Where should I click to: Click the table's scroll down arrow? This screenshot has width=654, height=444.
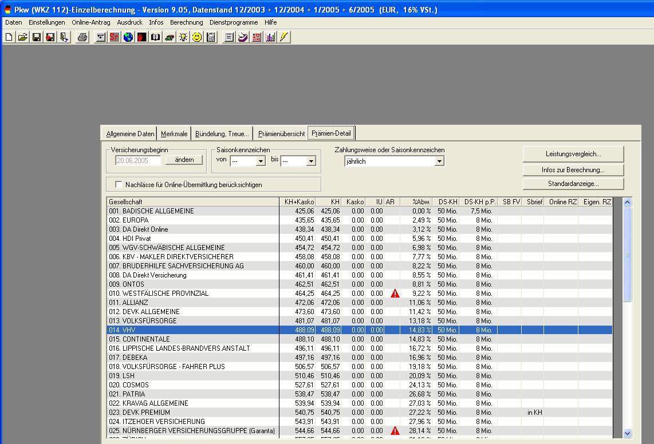tap(627, 434)
